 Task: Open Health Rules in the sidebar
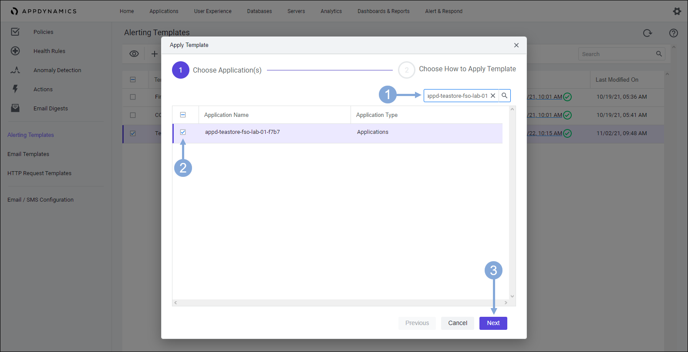(49, 51)
